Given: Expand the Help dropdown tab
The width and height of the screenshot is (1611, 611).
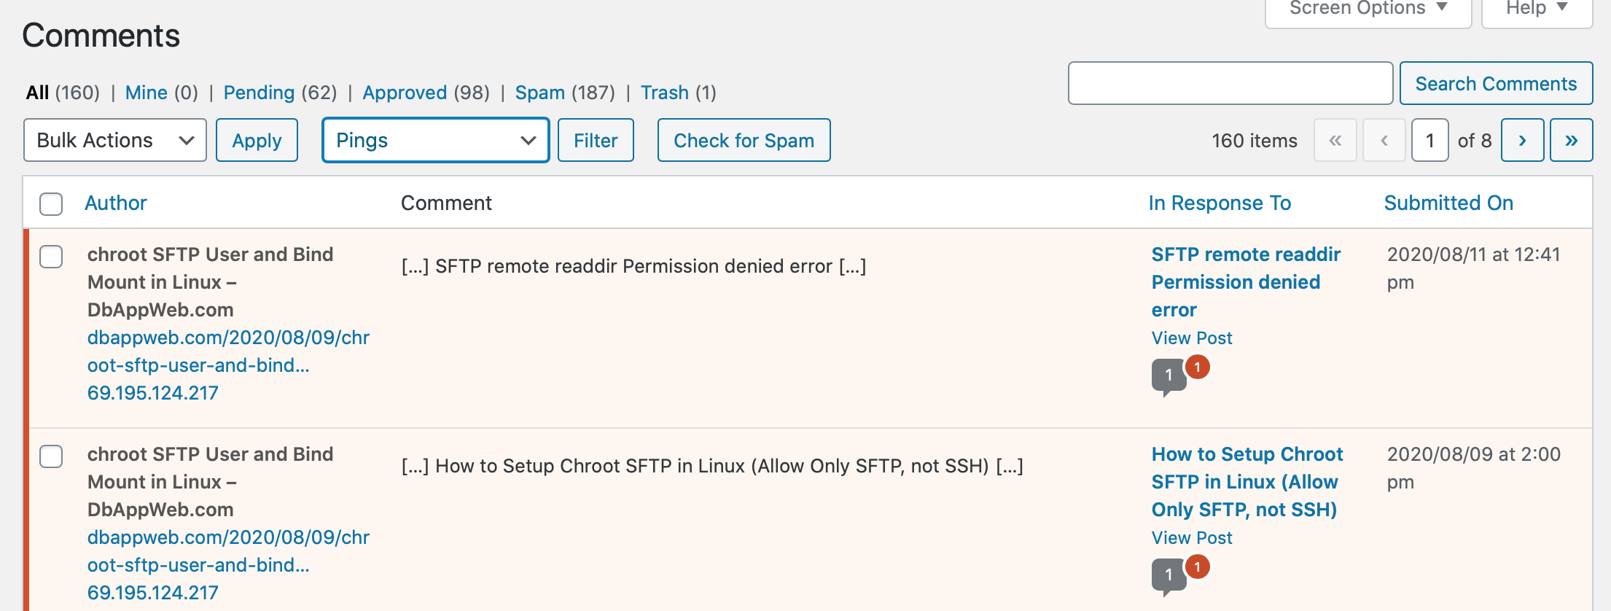Looking at the screenshot, I should (1537, 10).
